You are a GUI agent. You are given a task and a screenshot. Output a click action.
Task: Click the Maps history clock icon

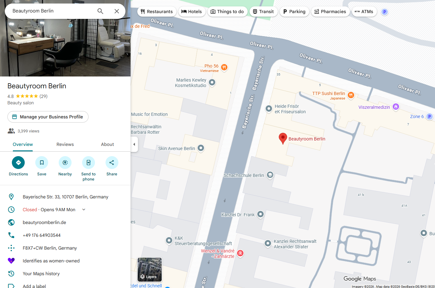[x=11, y=274]
